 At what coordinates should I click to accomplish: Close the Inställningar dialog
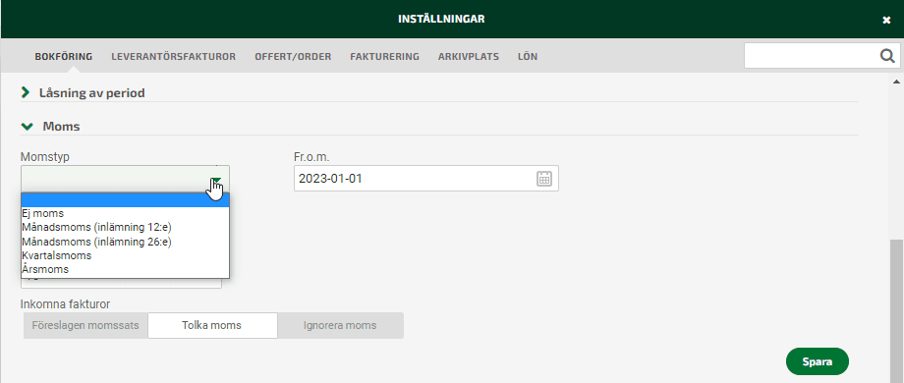coord(886,20)
